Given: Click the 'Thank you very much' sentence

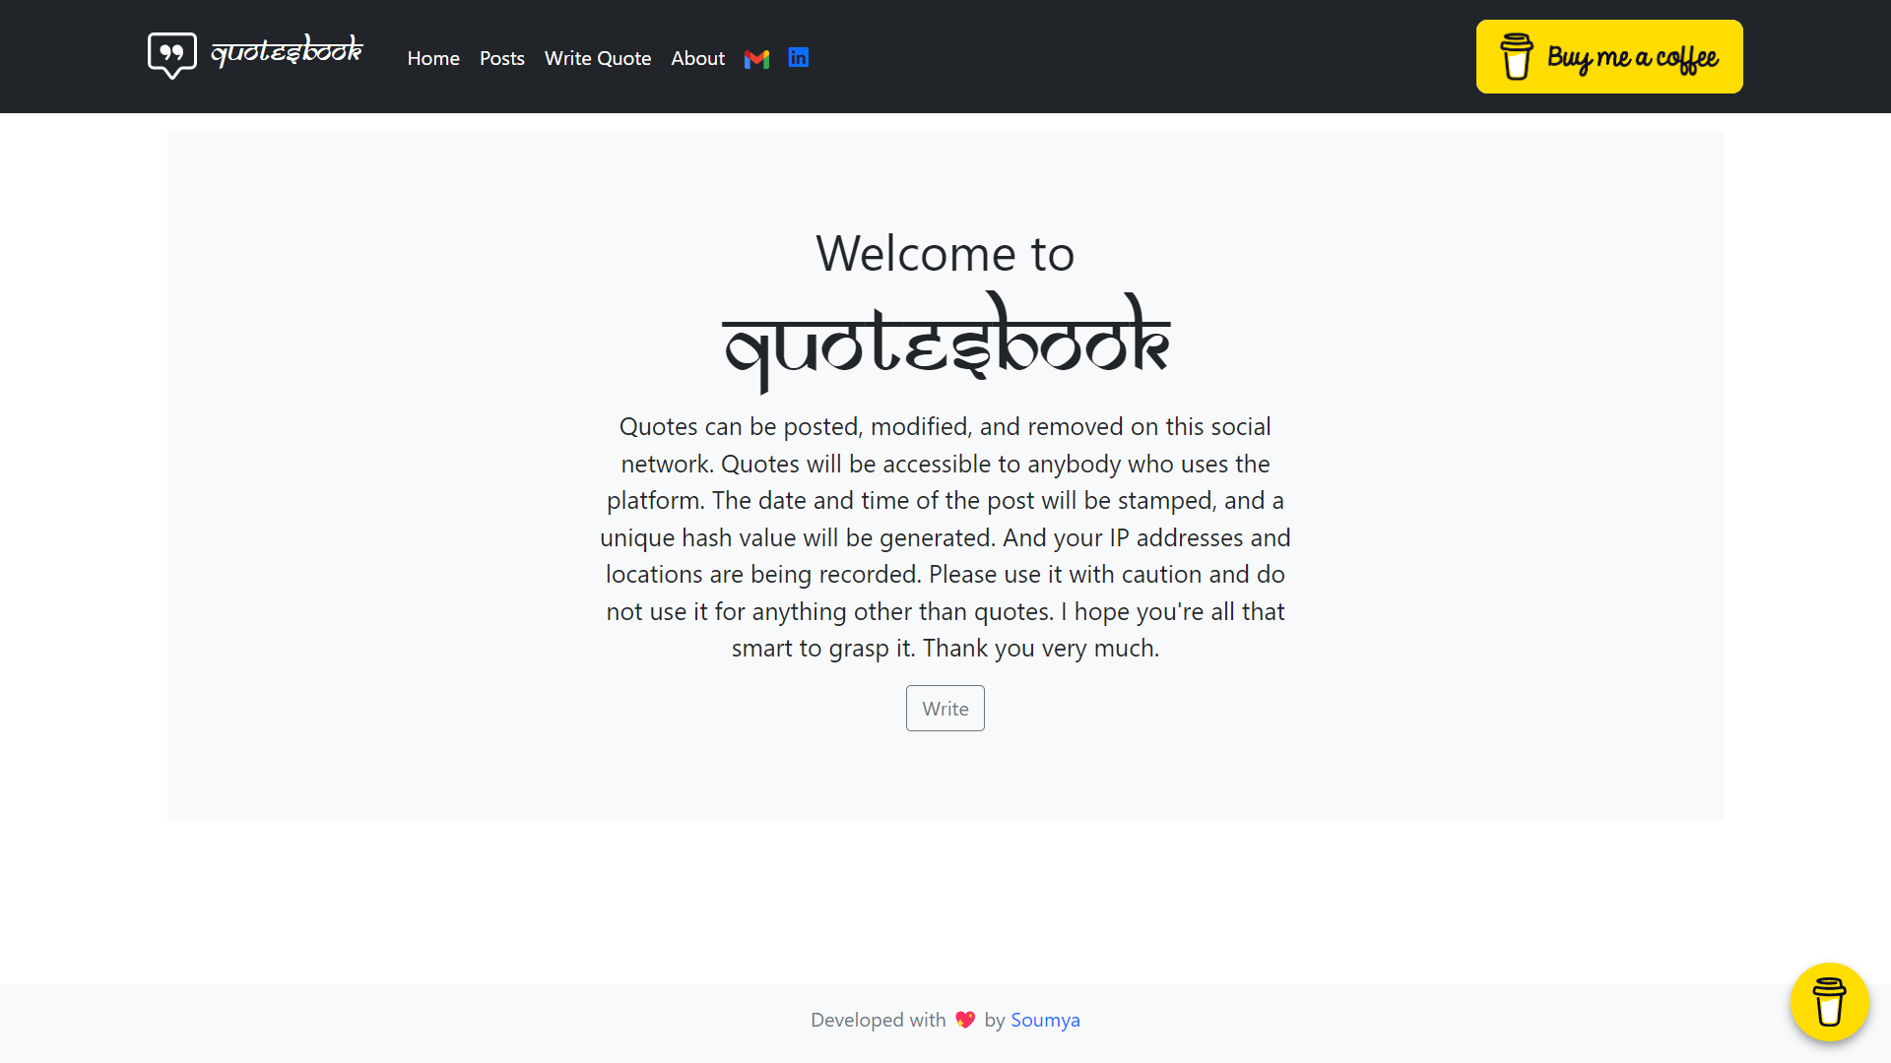Looking at the screenshot, I should point(1041,648).
